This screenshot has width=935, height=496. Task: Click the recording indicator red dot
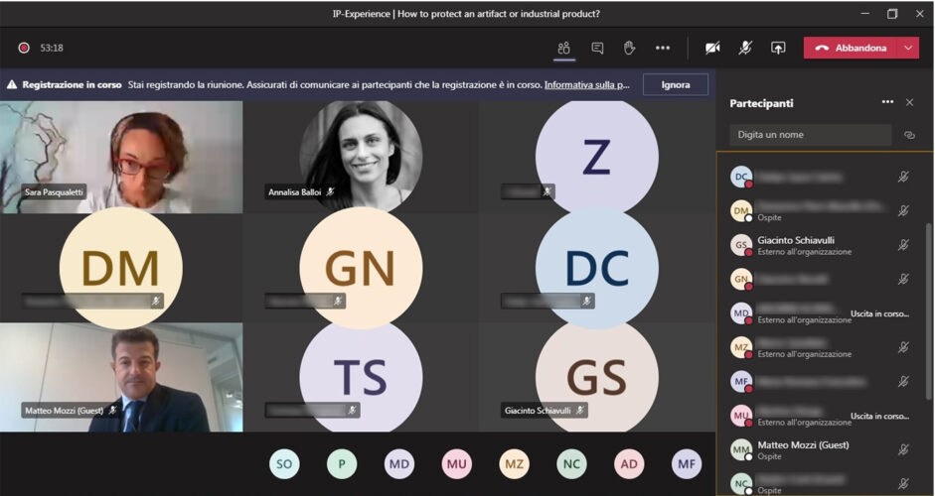coord(24,48)
